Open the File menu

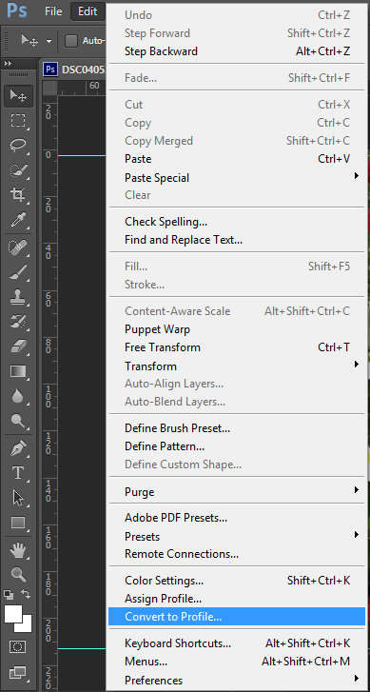[53, 11]
